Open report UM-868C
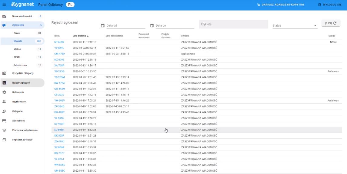 pyautogui.click(x=59, y=171)
